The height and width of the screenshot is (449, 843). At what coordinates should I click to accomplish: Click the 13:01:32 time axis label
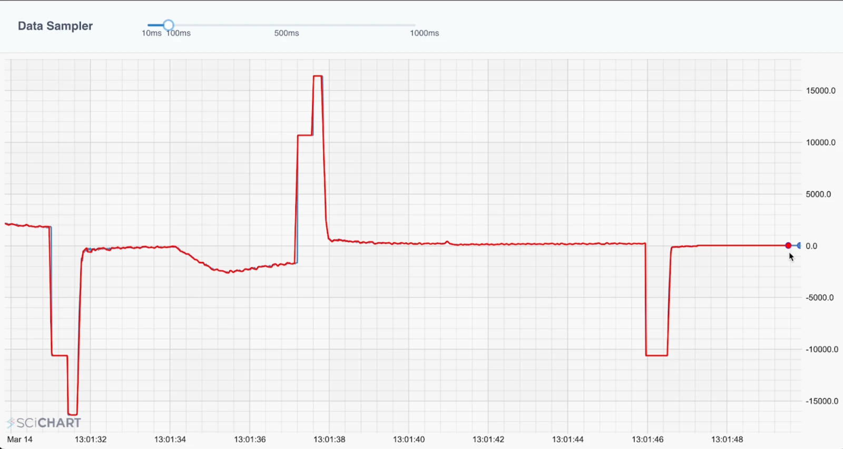[91, 439]
